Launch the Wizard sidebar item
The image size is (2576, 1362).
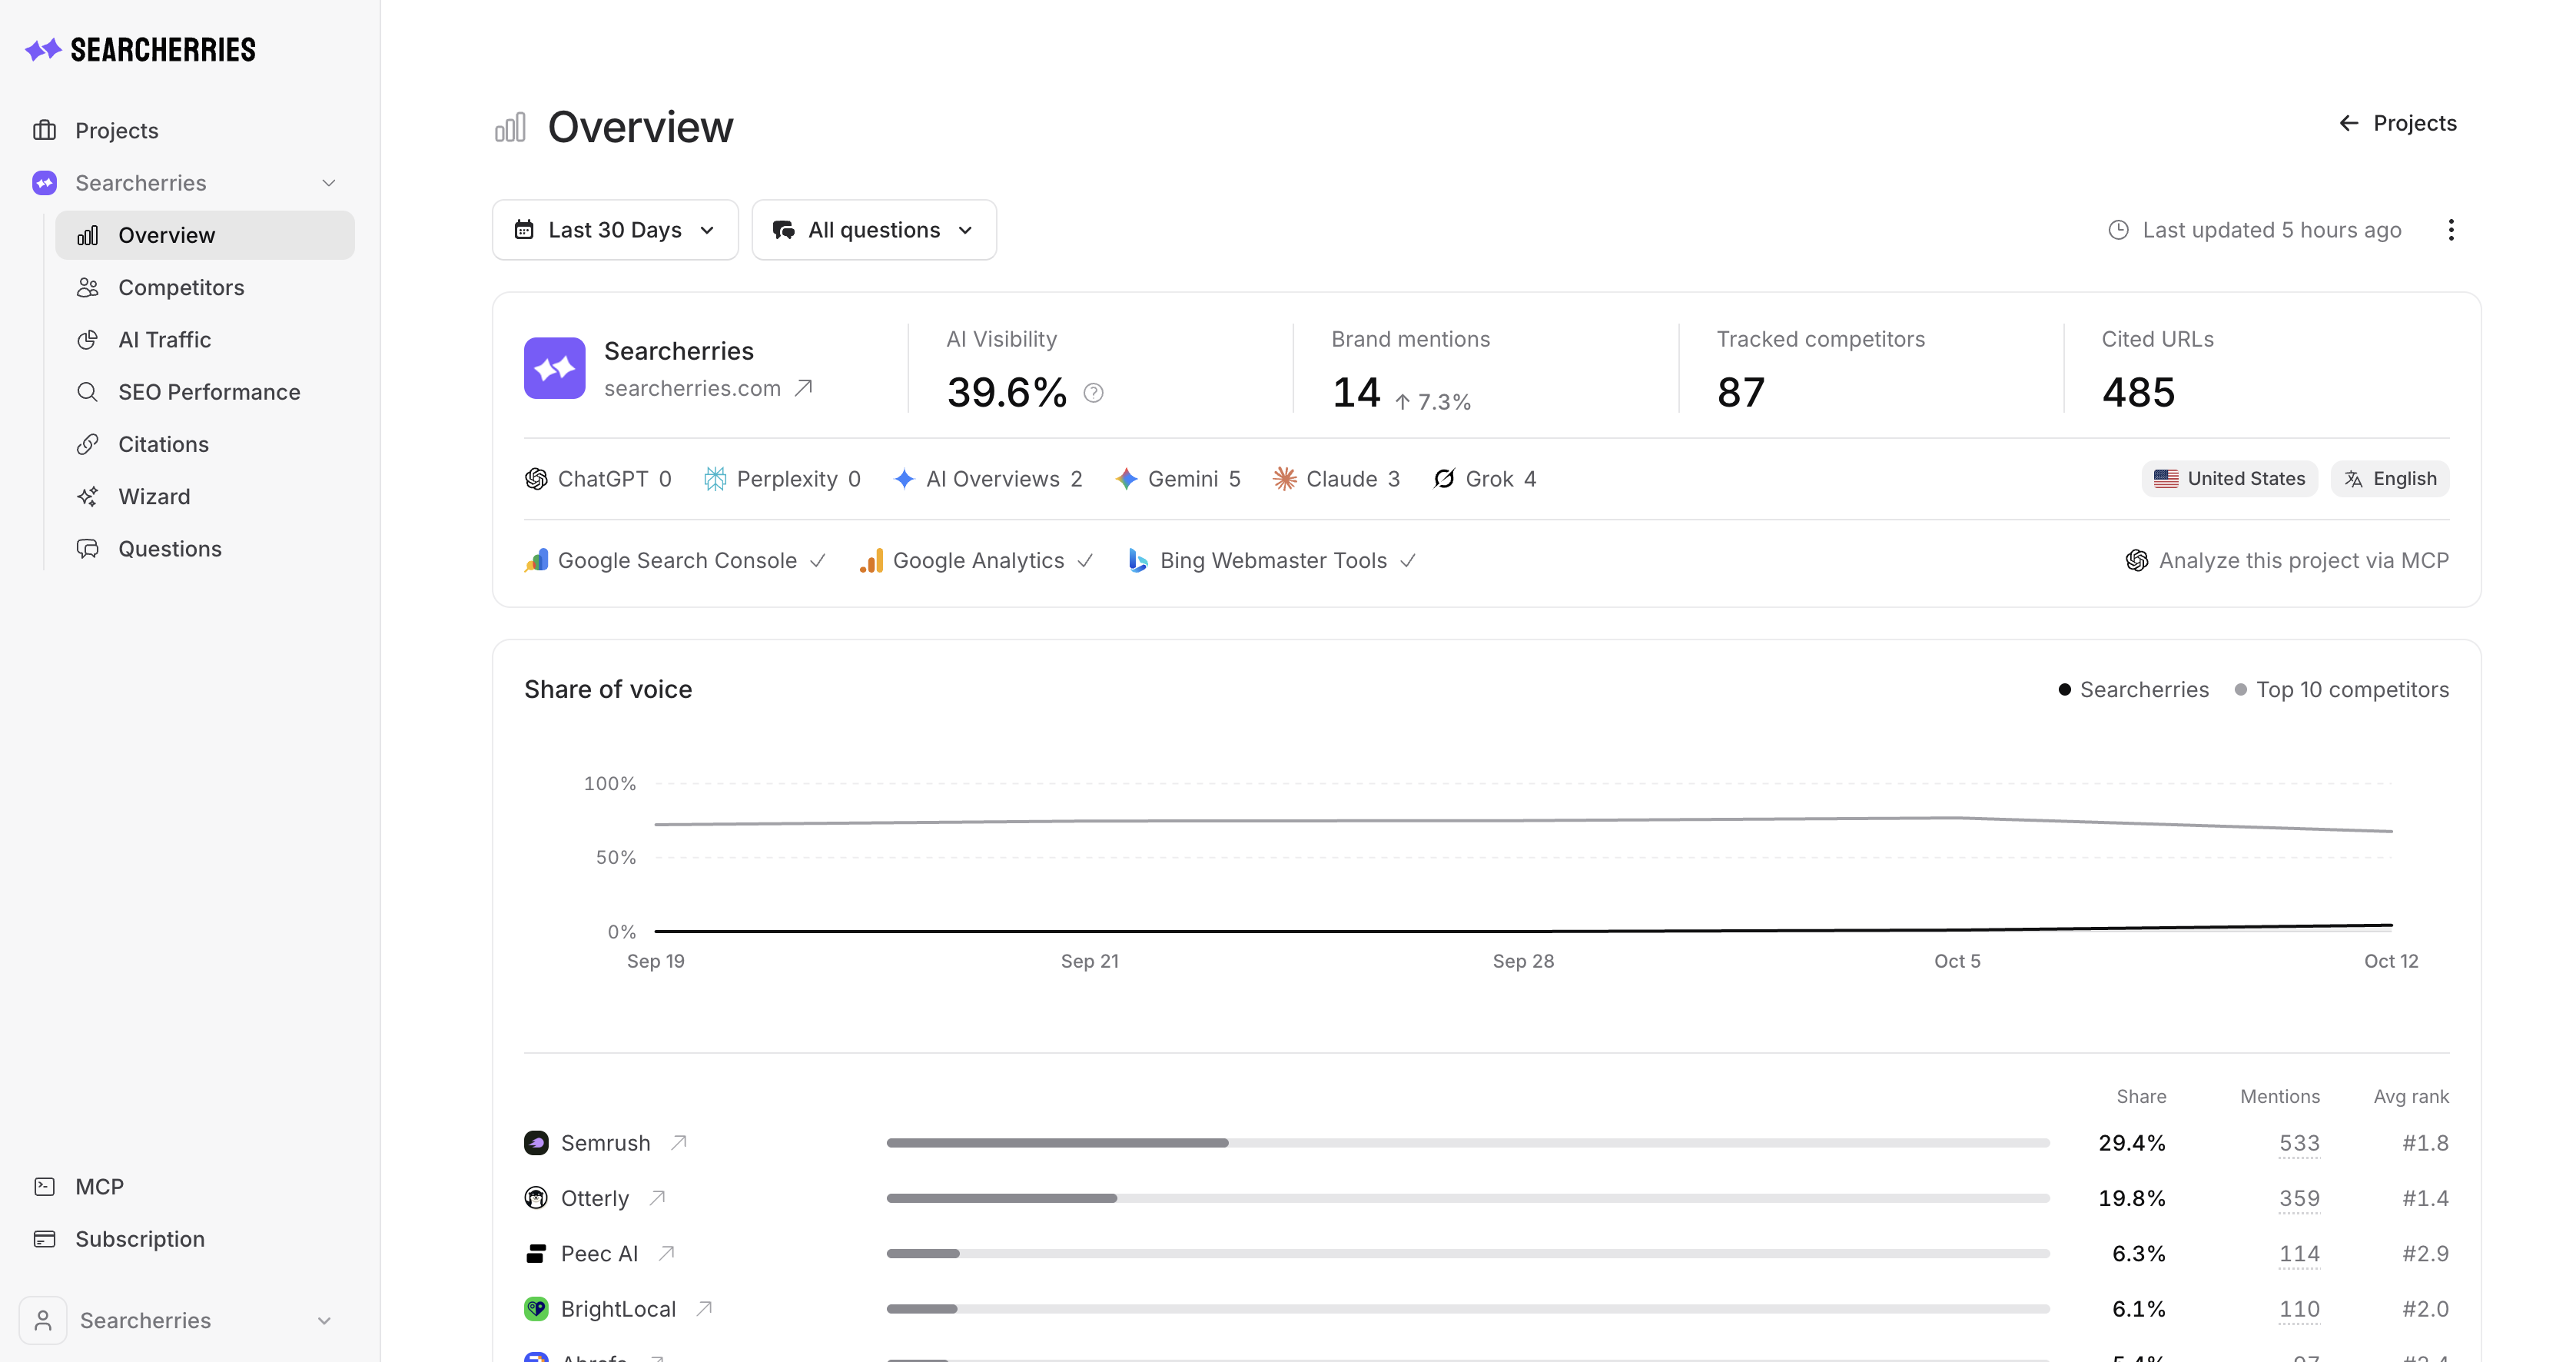click(x=205, y=497)
